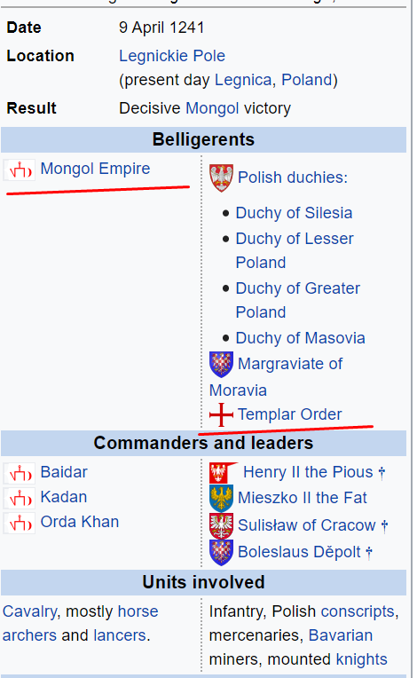The width and height of the screenshot is (417, 678).
Task: Click the golden eagle shield beside Mieszko II
Action: click(221, 498)
